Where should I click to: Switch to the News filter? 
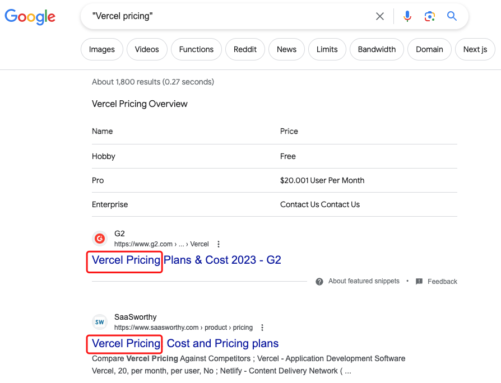286,49
